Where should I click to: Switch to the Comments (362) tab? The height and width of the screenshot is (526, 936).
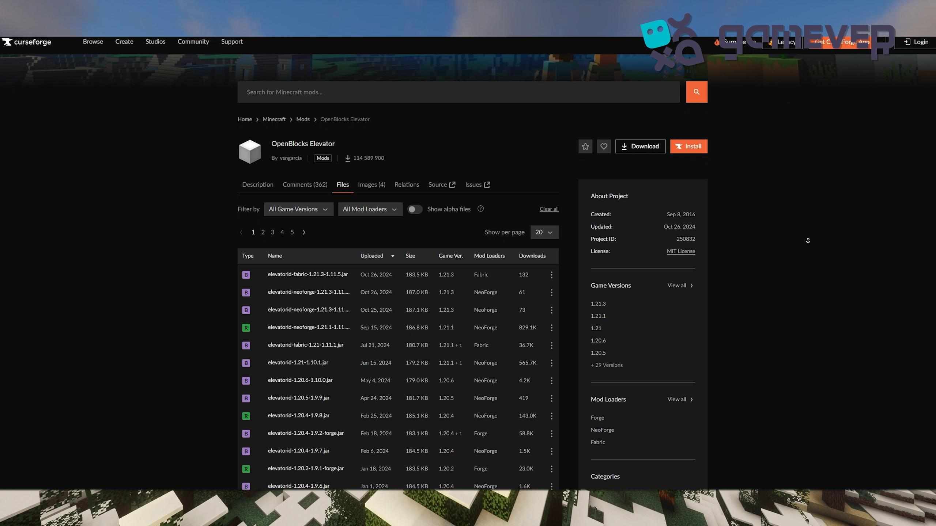(x=305, y=184)
